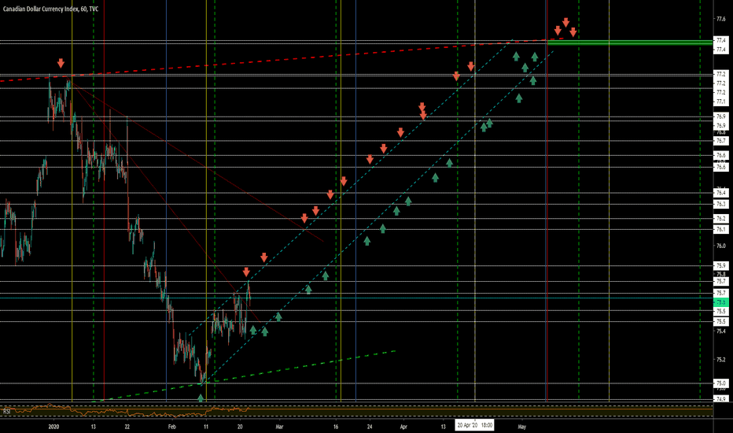Image resolution: width=733 pixels, height=433 pixels.
Task: Click the 20 date label after Feb 11
Action: click(x=240, y=427)
